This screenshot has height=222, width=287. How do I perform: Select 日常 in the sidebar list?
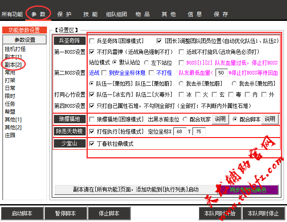(x=10, y=88)
